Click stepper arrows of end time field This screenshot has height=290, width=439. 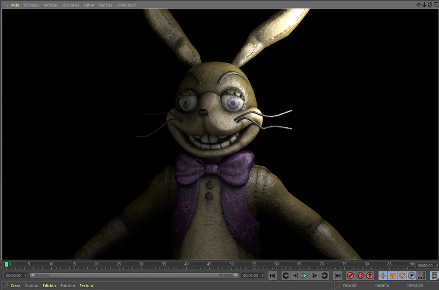tap(262, 275)
